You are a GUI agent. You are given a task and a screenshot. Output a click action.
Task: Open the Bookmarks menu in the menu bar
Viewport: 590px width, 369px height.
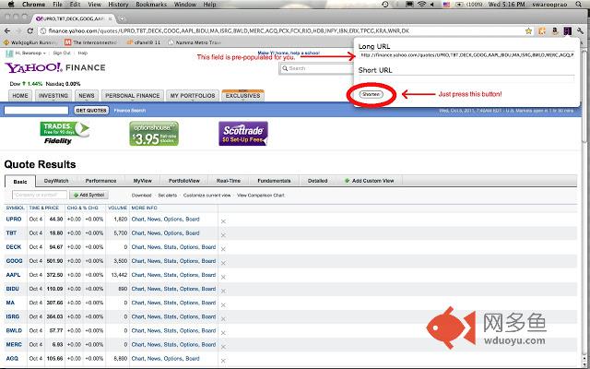point(151,5)
